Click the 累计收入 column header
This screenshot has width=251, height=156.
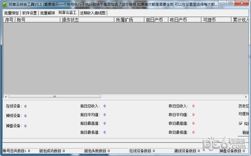point(240,20)
